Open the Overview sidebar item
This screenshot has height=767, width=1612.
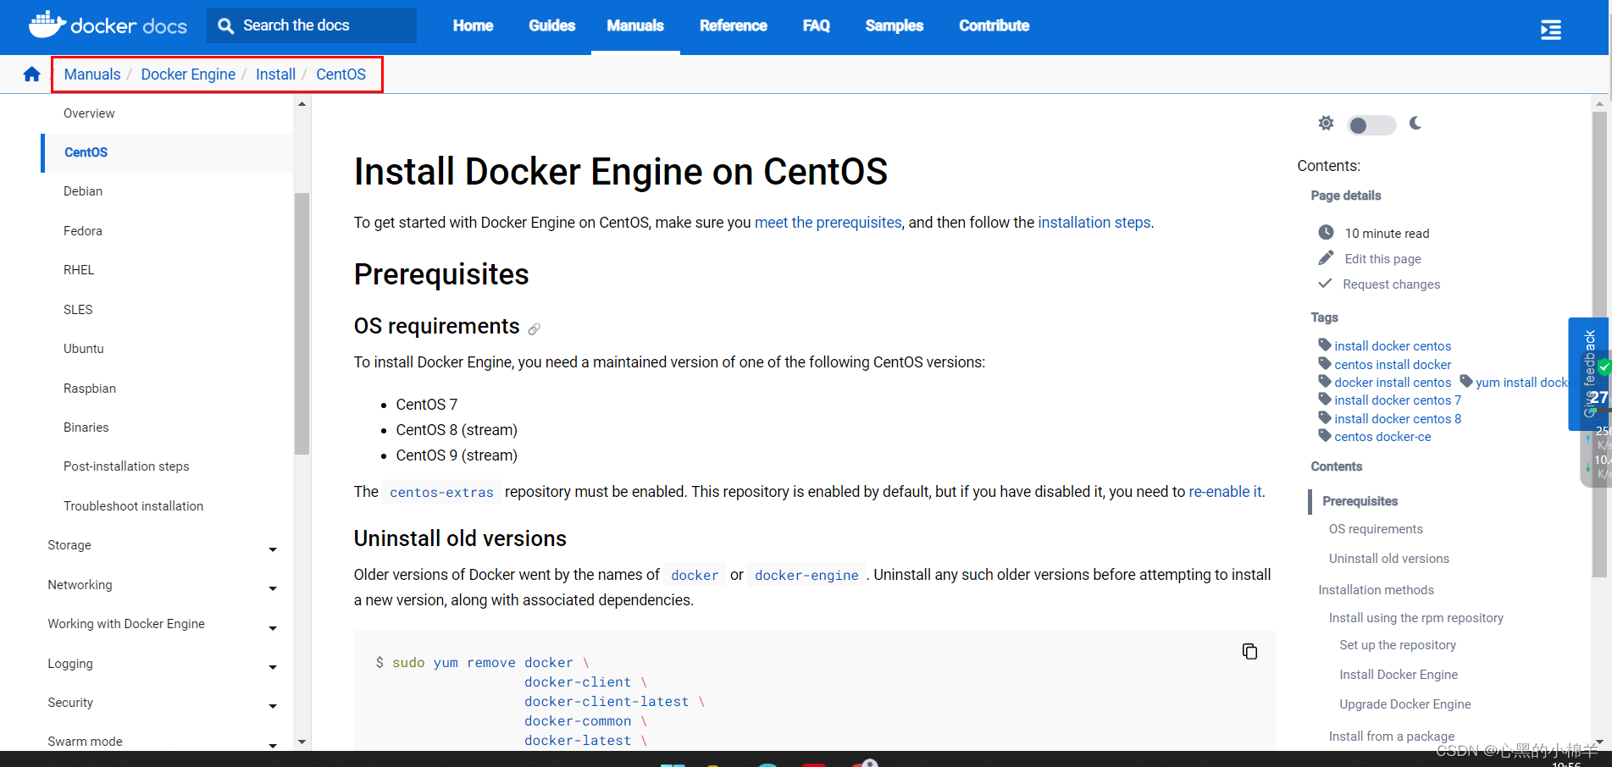[x=89, y=113]
